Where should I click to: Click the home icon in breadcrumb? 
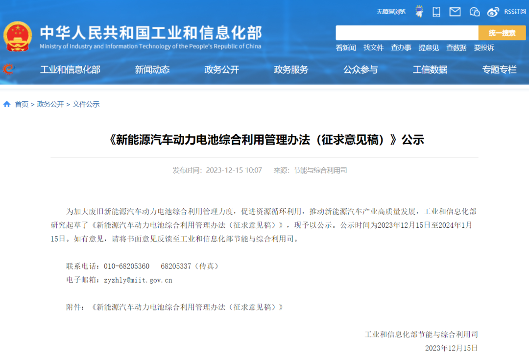coord(7,104)
